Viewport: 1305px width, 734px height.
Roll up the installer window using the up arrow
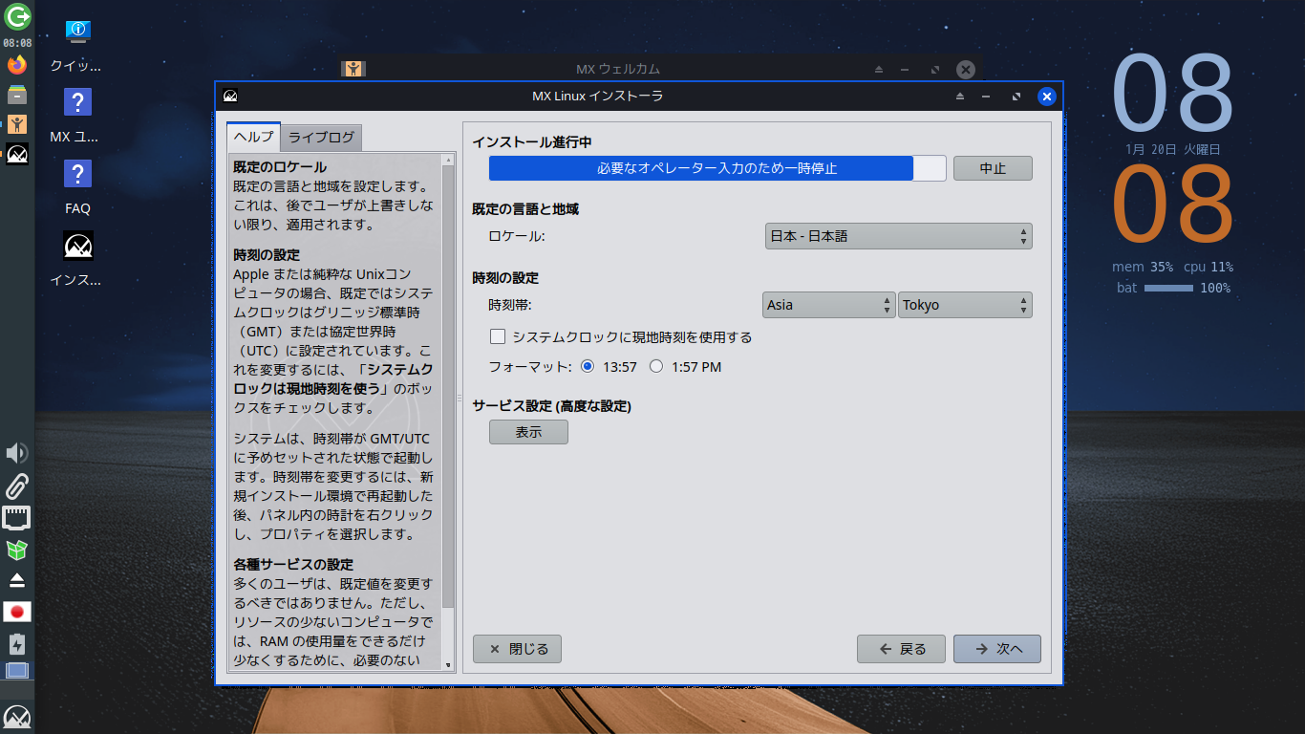coord(960,97)
